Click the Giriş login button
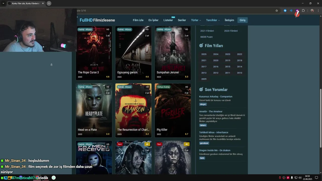This screenshot has height=181, width=322. pos(243,20)
